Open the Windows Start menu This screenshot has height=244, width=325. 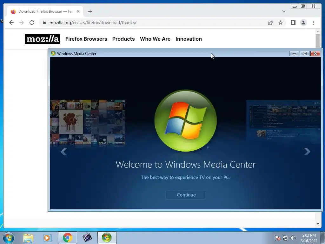click(x=9, y=238)
